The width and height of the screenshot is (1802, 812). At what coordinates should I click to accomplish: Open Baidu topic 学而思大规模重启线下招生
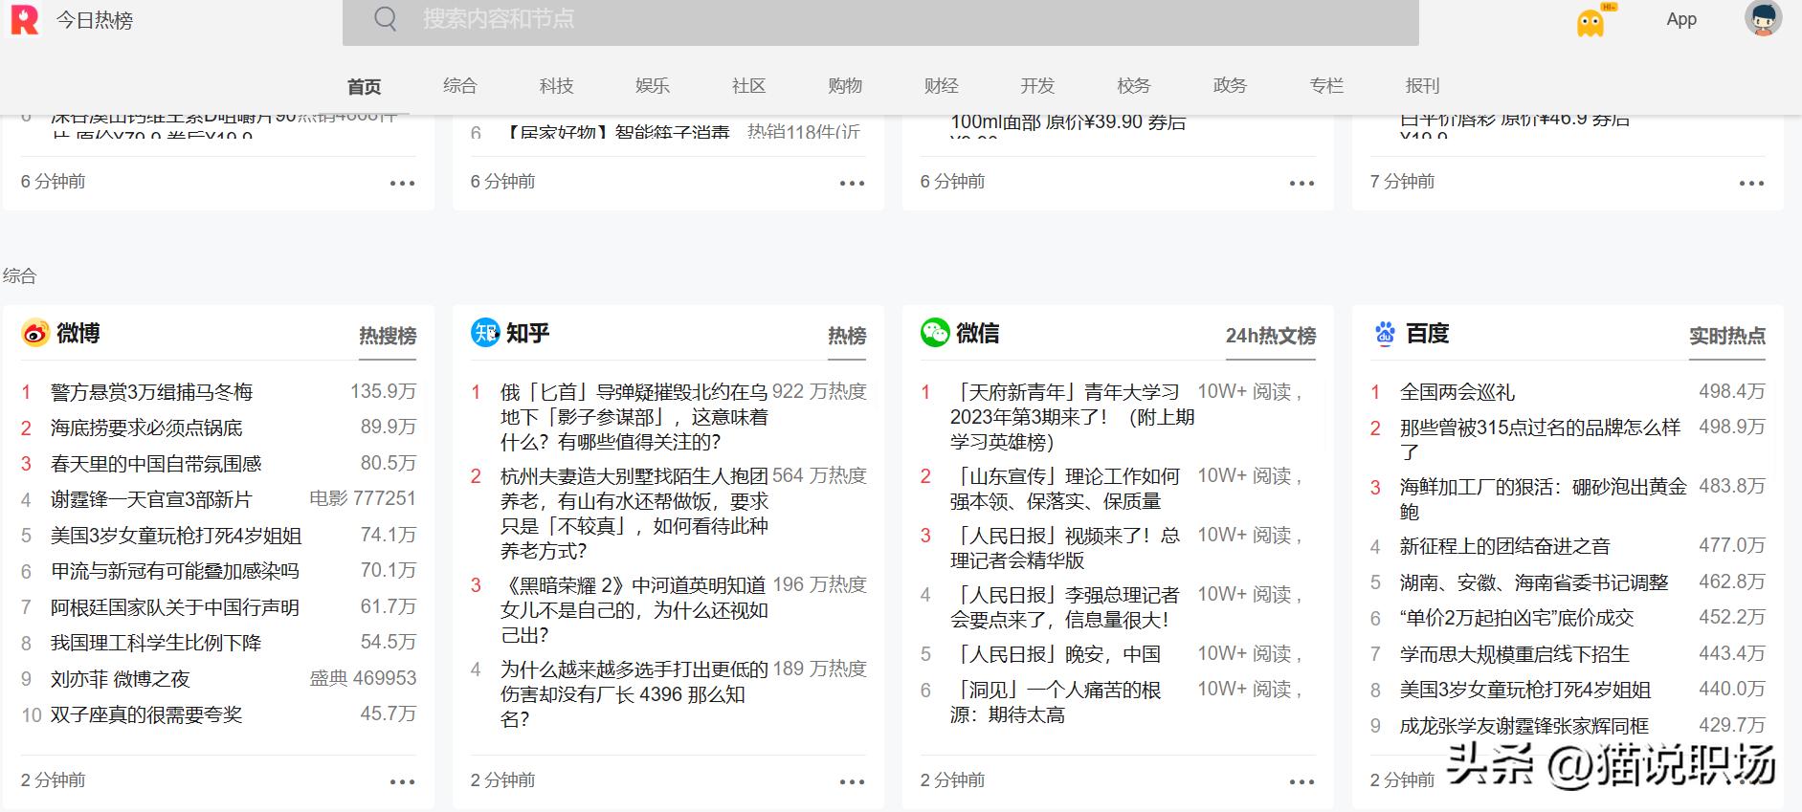pos(1515,654)
